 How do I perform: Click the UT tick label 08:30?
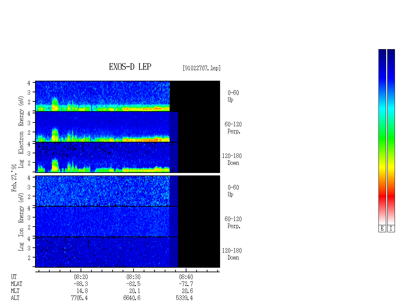point(134,277)
